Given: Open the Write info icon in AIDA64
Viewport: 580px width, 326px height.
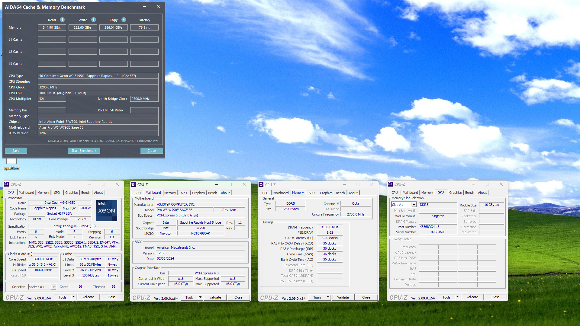Looking at the screenshot, I should pos(94,20).
